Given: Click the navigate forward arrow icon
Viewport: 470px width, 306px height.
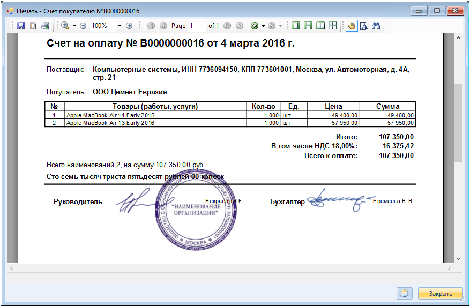Looking at the screenshot, I should pyautogui.click(x=272, y=26).
